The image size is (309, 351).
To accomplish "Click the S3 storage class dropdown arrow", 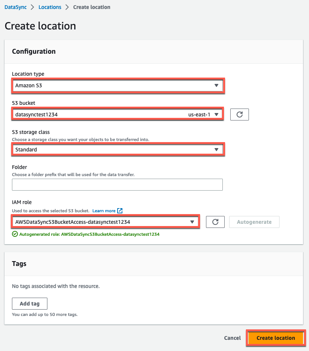I will click(x=216, y=150).
